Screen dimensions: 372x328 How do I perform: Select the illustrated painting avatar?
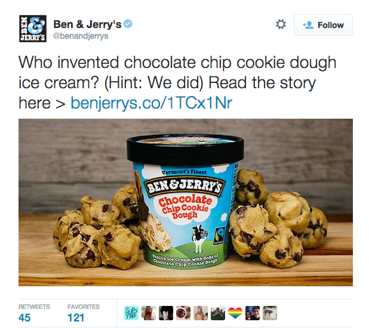tap(201, 313)
